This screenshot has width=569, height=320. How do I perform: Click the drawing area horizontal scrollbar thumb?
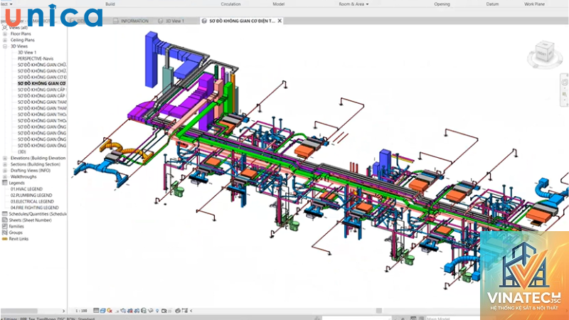[379, 311]
